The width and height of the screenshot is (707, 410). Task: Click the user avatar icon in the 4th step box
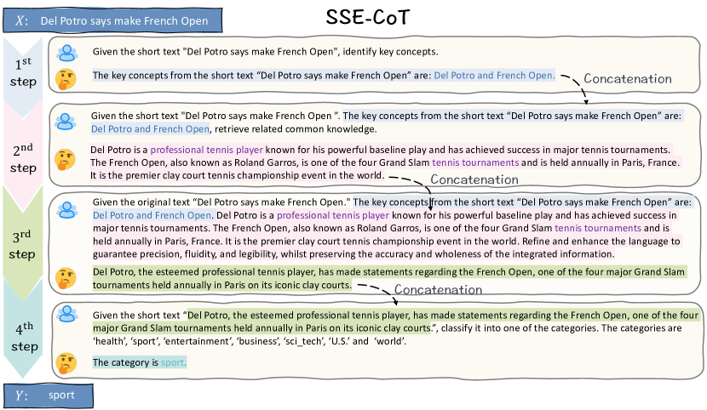68,314
